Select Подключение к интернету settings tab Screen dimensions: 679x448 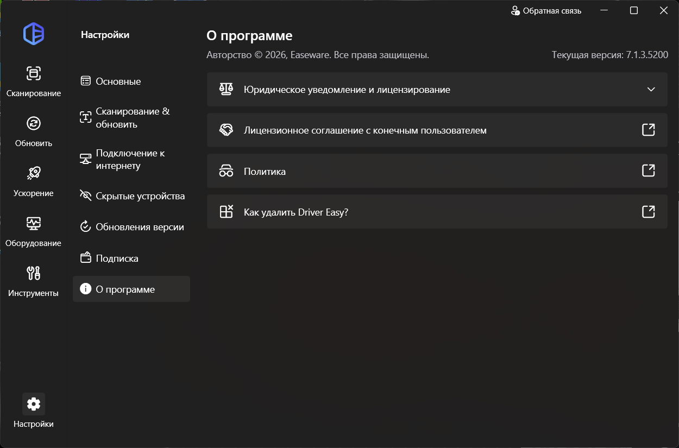tap(131, 160)
